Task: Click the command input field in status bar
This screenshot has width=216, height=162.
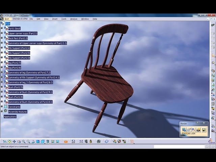Action: [179, 146]
